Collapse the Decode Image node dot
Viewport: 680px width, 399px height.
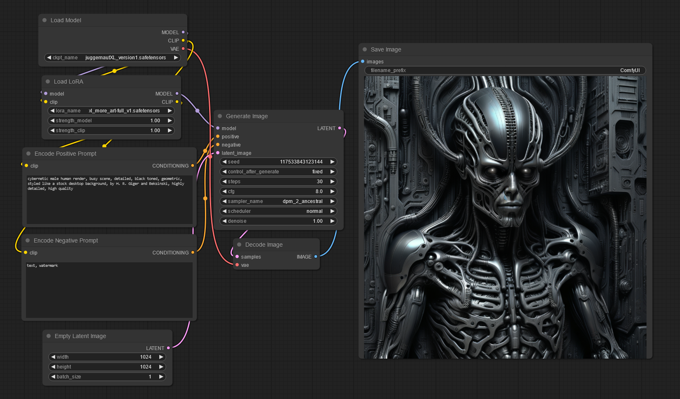point(239,245)
